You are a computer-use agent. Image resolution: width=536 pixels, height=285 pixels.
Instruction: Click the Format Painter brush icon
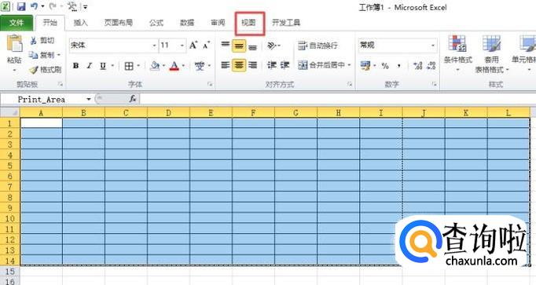tap(34, 70)
